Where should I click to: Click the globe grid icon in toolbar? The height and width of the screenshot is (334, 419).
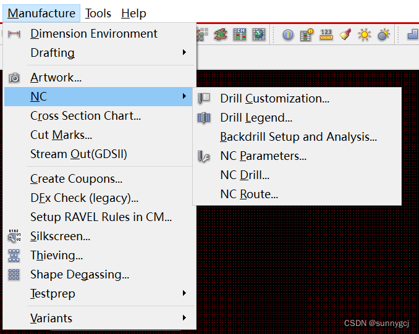click(258, 35)
